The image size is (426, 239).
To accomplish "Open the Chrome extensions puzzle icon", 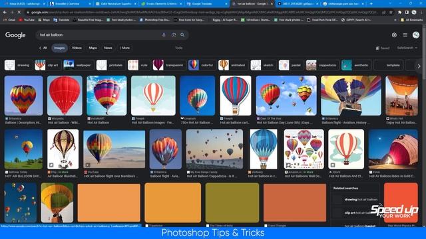I will [399, 13].
